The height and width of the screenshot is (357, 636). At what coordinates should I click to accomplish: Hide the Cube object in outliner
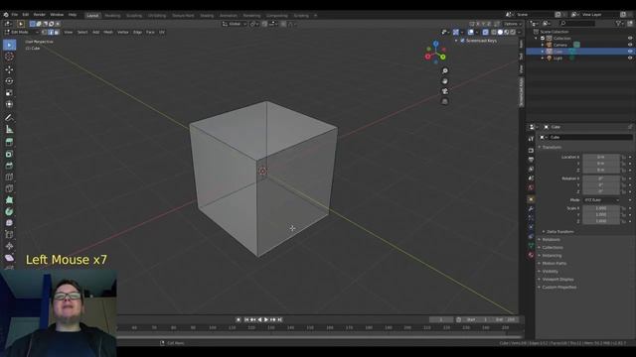(630, 52)
